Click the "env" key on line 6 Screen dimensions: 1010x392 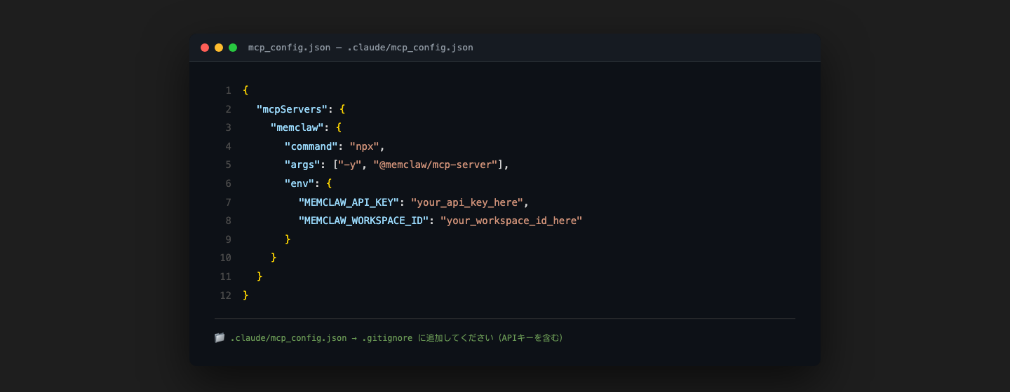click(x=299, y=183)
